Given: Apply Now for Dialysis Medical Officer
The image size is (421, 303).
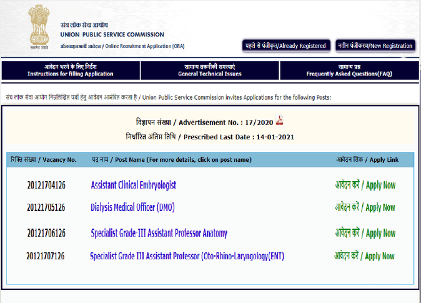Looking at the screenshot, I should point(365,207).
